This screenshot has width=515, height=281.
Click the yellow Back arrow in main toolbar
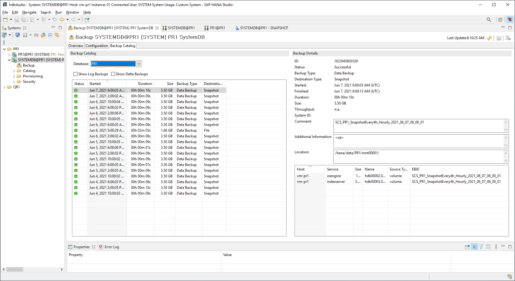tap(62, 20)
